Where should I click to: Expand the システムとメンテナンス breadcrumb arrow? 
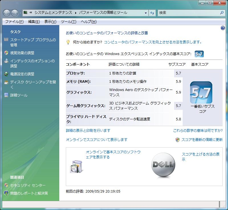76,13
